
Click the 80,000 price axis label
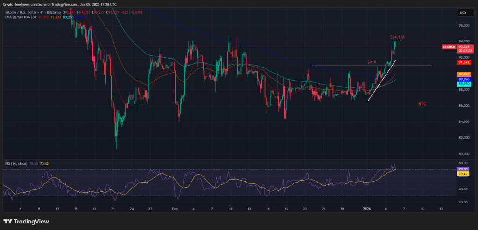[x=463, y=154]
